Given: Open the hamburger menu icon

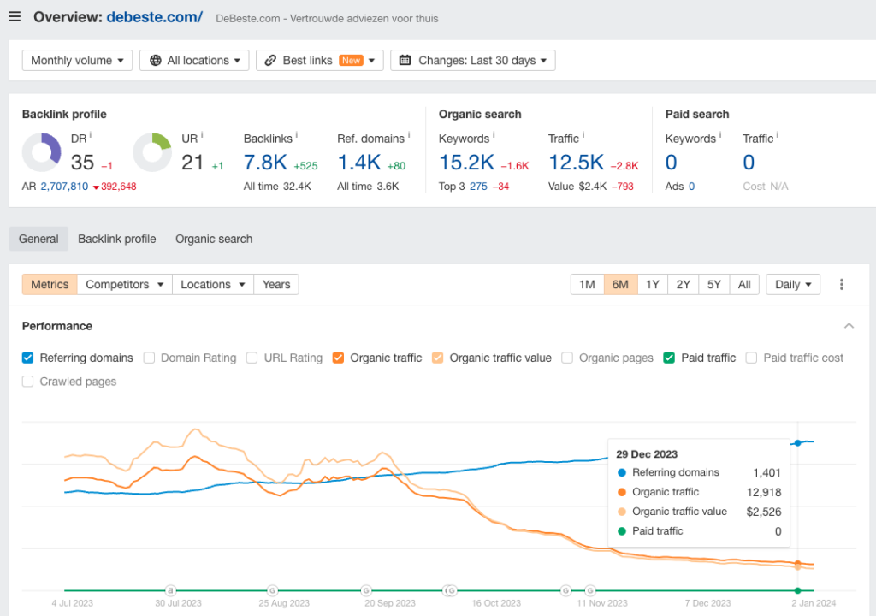Looking at the screenshot, I should click(15, 17).
